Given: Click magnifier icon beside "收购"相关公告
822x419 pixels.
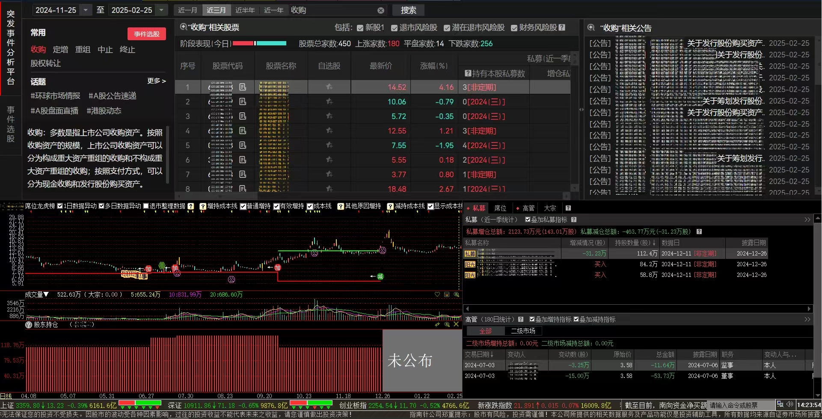Looking at the screenshot, I should point(591,28).
